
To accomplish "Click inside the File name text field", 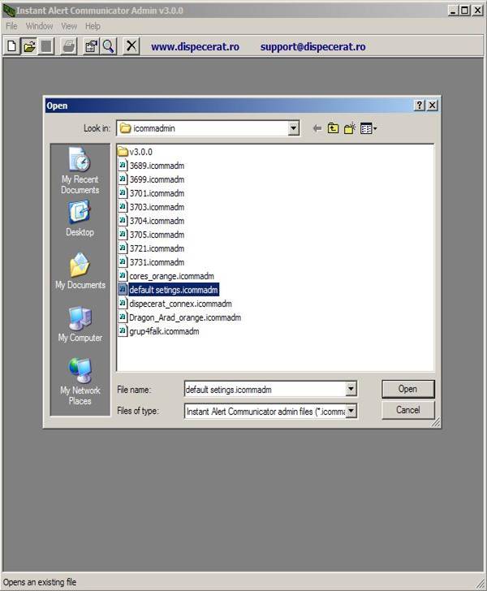I will (x=265, y=389).
